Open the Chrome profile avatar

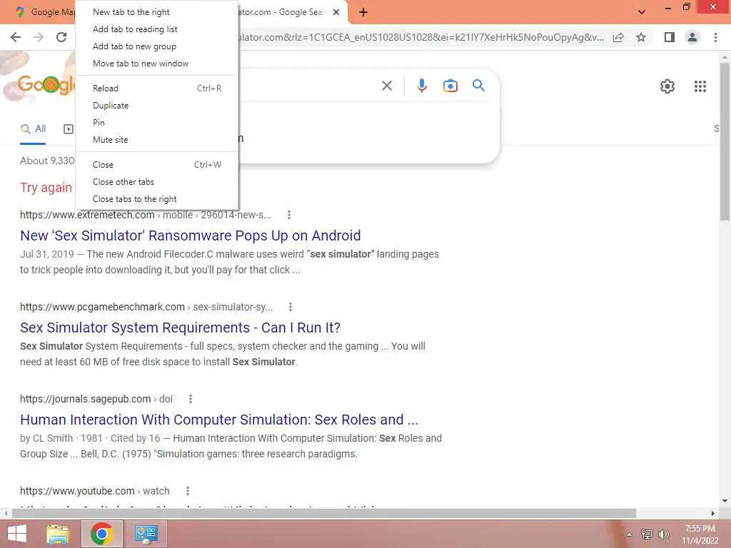692,37
